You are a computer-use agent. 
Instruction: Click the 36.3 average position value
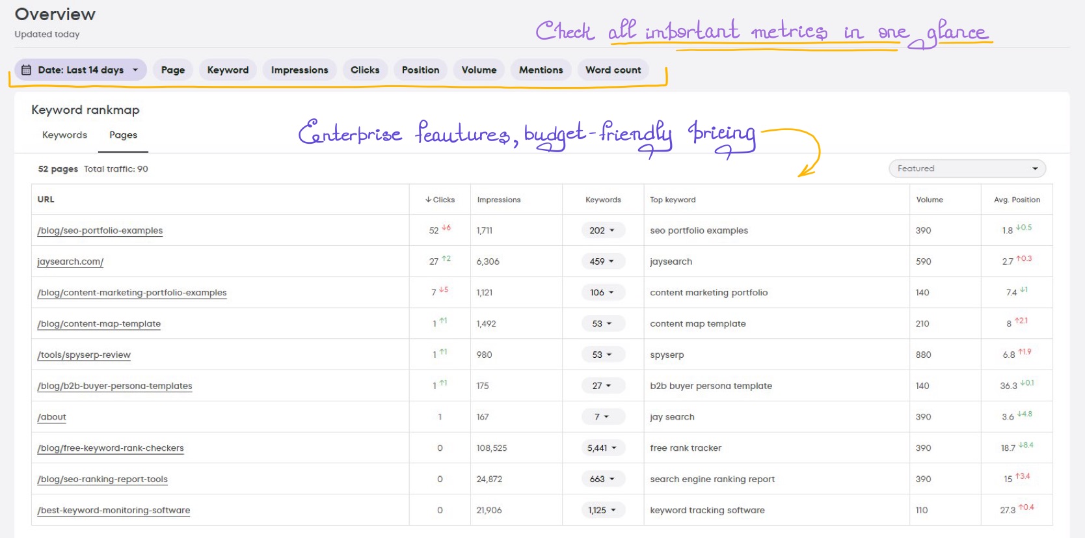click(1008, 386)
